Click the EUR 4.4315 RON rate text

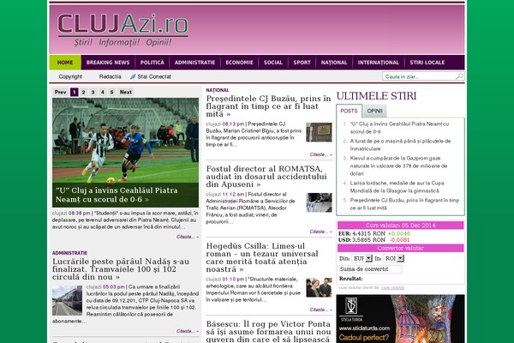coord(362,234)
